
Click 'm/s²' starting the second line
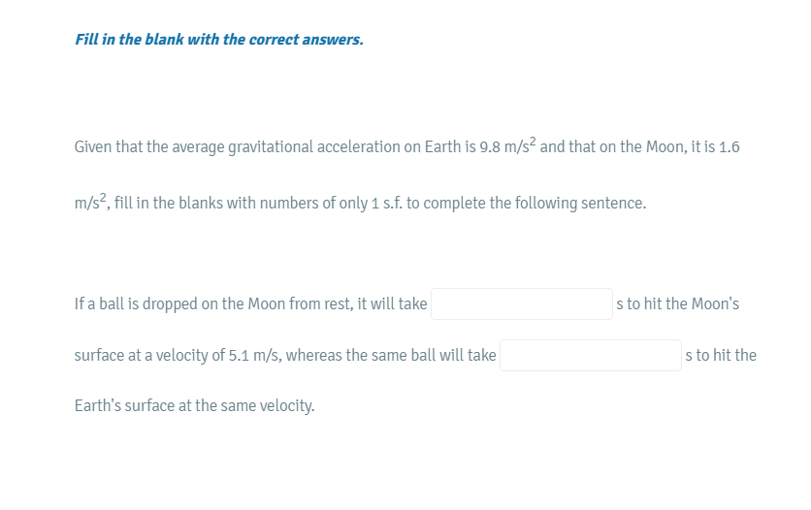pos(92,203)
